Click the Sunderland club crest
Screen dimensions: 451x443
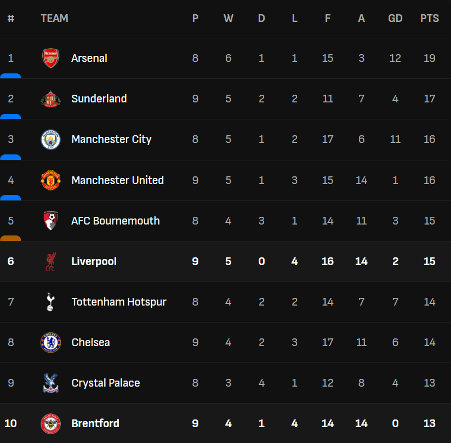click(50, 99)
